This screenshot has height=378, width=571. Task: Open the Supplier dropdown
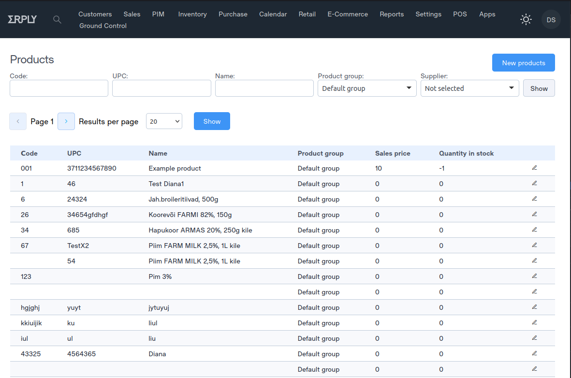469,88
